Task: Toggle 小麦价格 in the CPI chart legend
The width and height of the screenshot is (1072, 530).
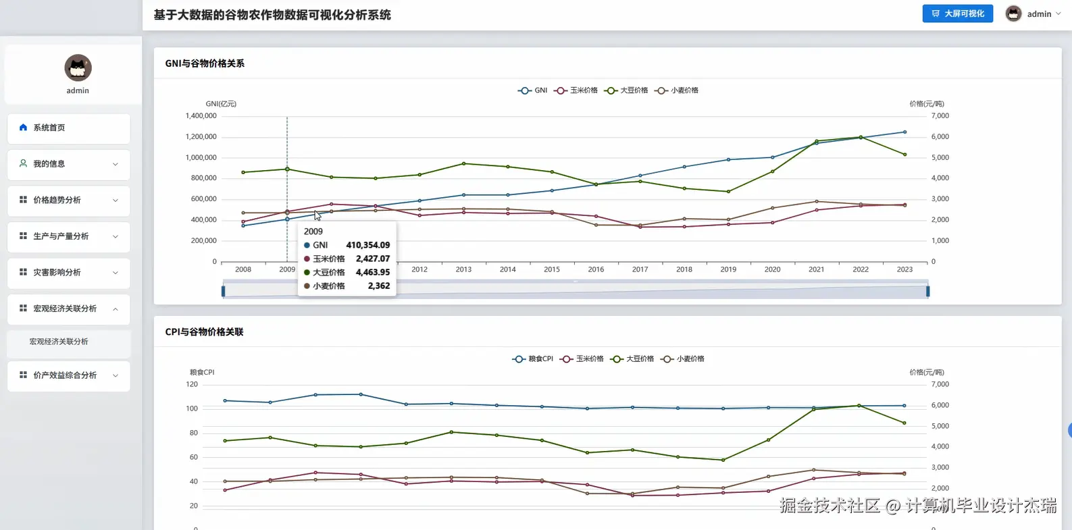Action: pyautogui.click(x=682, y=359)
